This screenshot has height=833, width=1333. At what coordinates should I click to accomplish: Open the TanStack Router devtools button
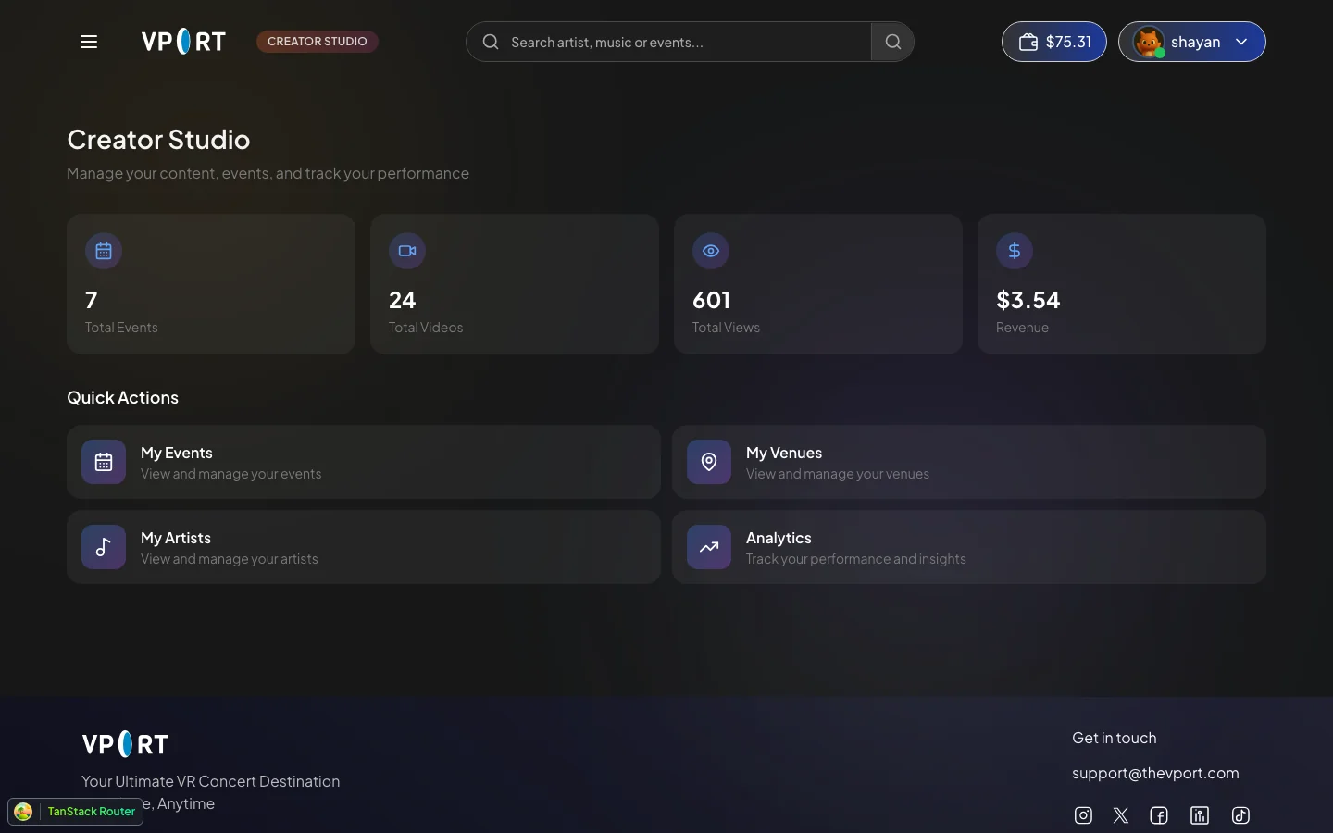(76, 812)
